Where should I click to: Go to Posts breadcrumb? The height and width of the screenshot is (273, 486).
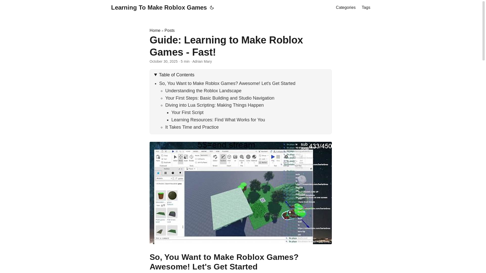(170, 30)
